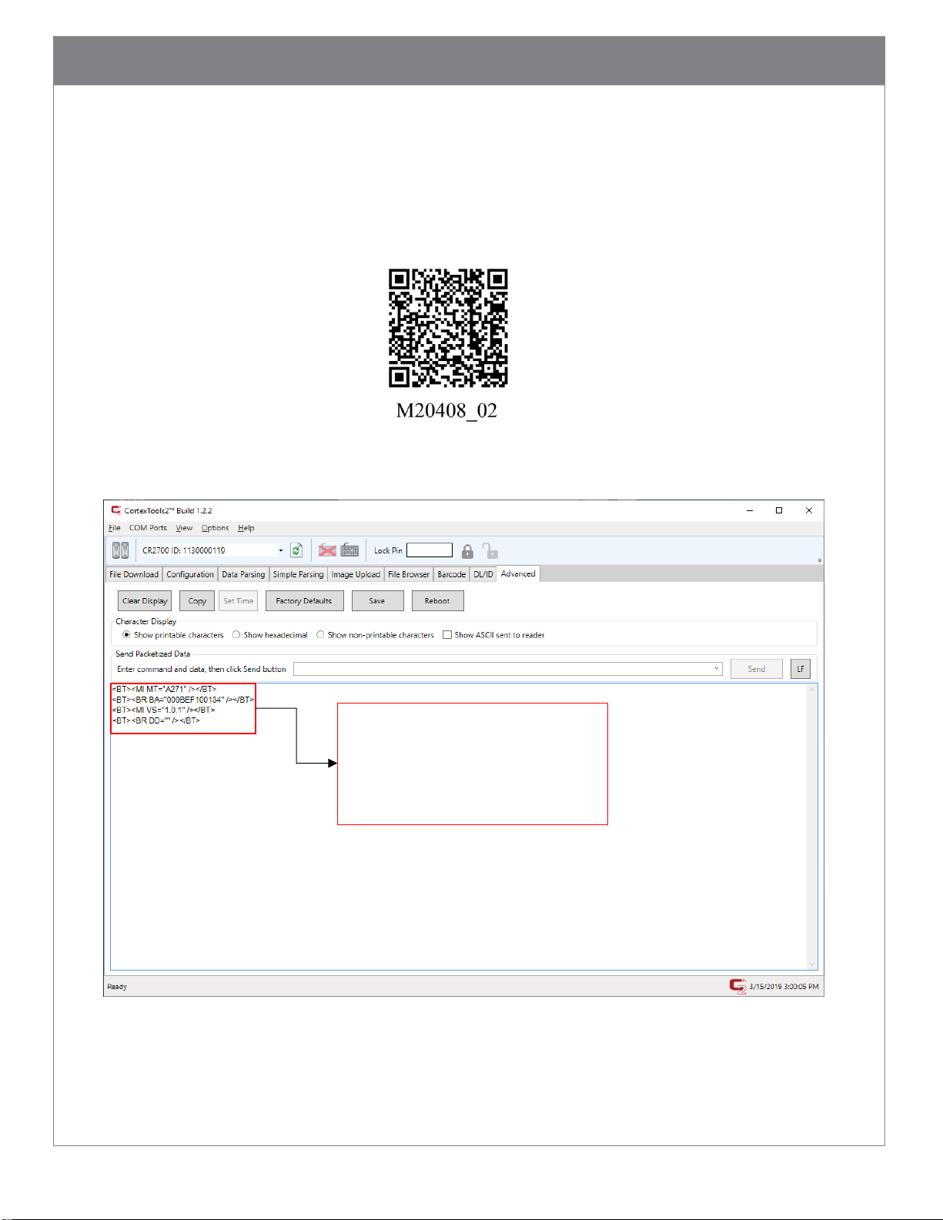Click the open padlock unlock icon
The height and width of the screenshot is (1220, 943).
pos(490,550)
